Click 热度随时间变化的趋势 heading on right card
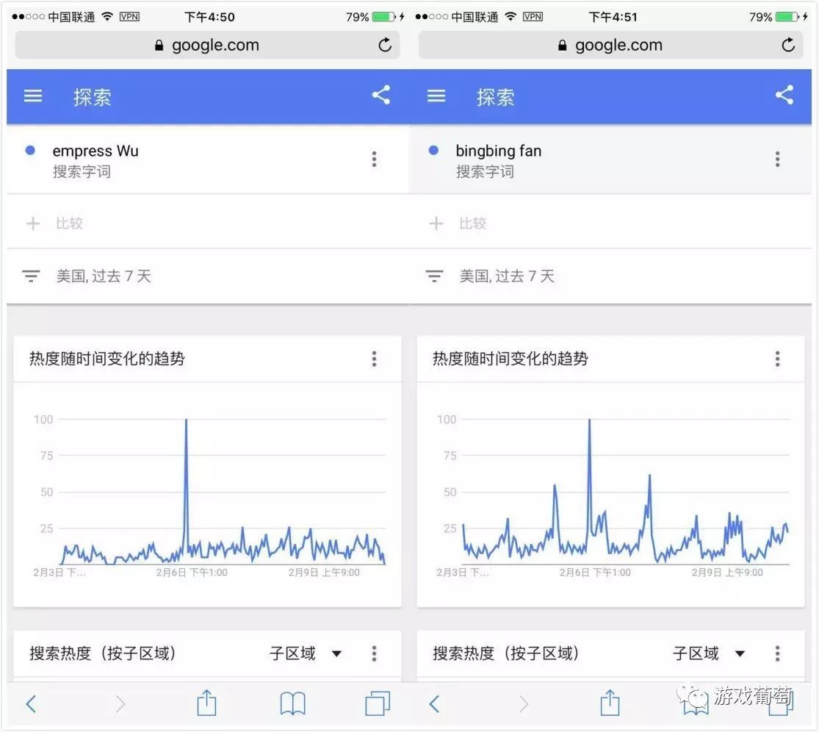The image size is (819, 732). coord(510,359)
